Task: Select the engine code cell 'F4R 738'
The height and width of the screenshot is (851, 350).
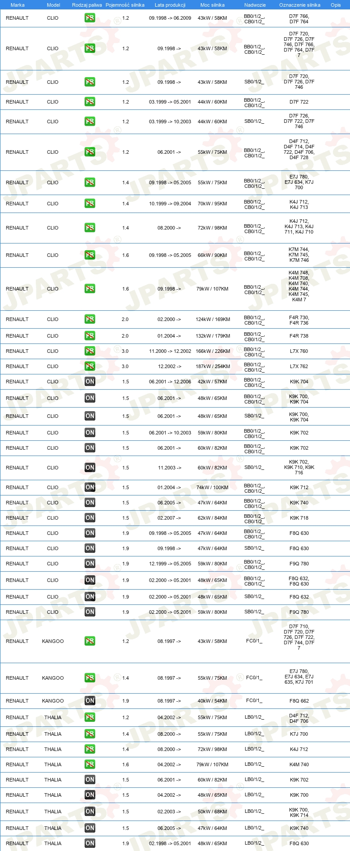Action: (299, 336)
